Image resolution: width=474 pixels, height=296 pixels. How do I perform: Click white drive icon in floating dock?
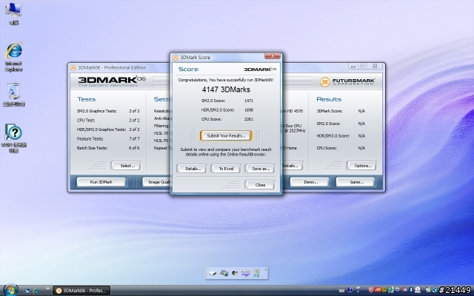(213, 273)
